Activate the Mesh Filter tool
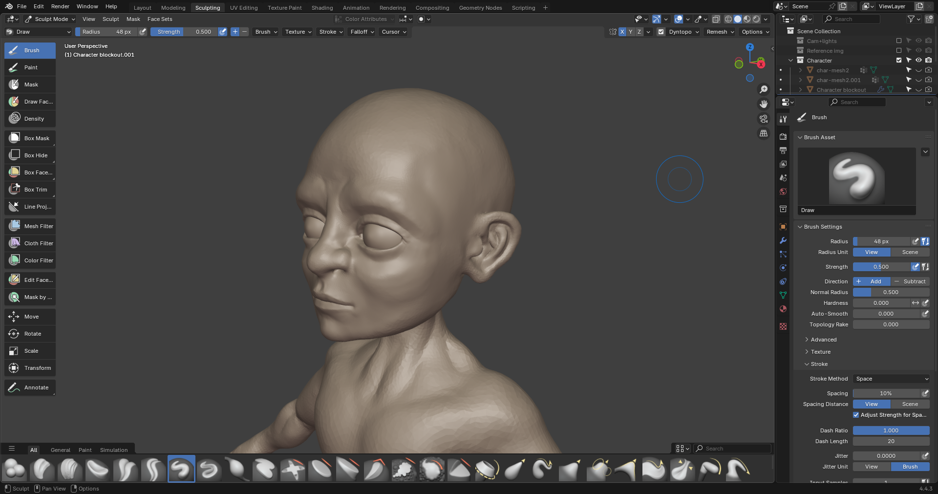 click(x=30, y=226)
